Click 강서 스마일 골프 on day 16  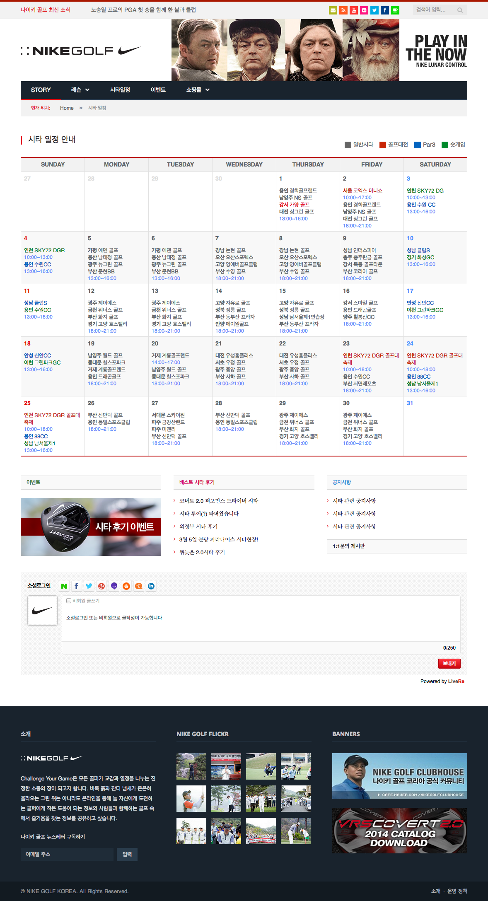(360, 303)
